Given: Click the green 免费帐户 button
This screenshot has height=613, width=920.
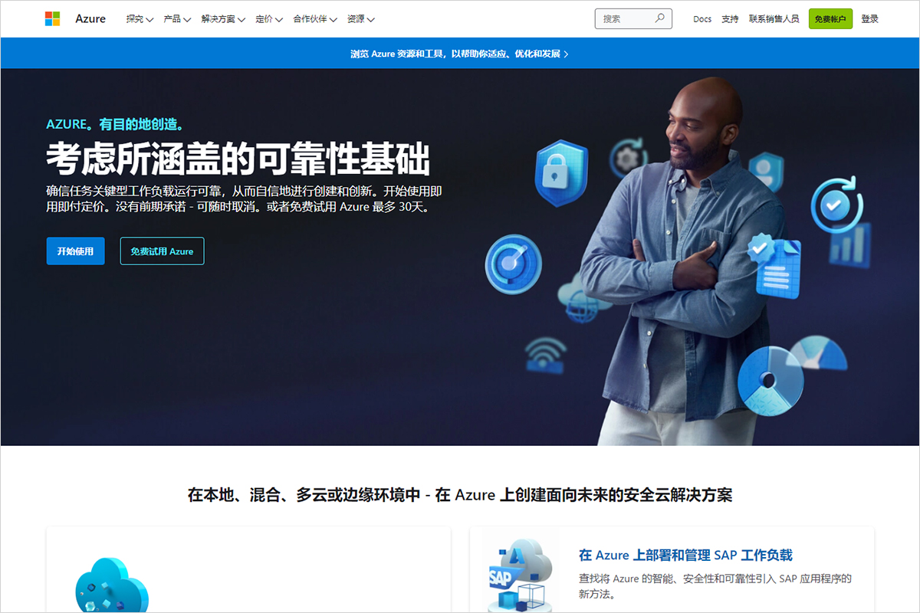Looking at the screenshot, I should [830, 19].
